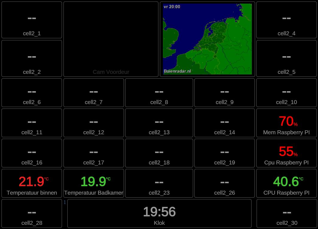This screenshot has width=318, height=229.
Task: Click the cell2_19 tile
Action: pos(225,153)
